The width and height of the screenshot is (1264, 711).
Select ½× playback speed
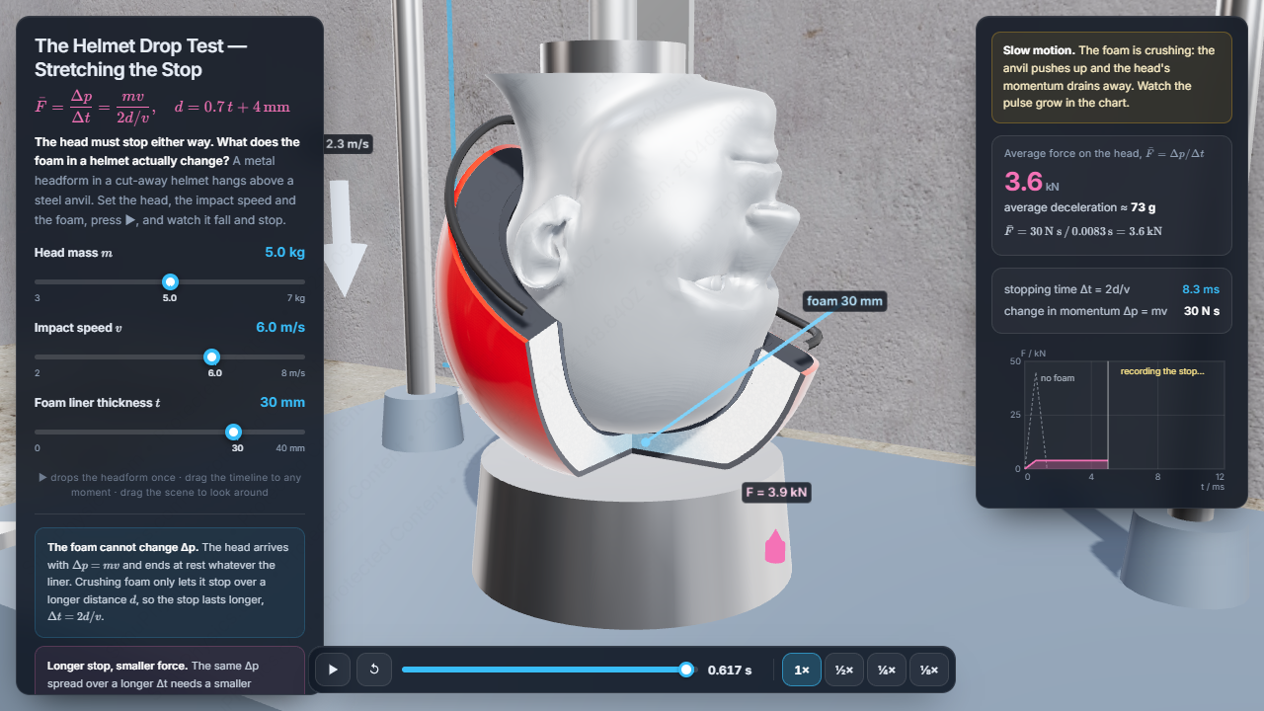pos(844,670)
